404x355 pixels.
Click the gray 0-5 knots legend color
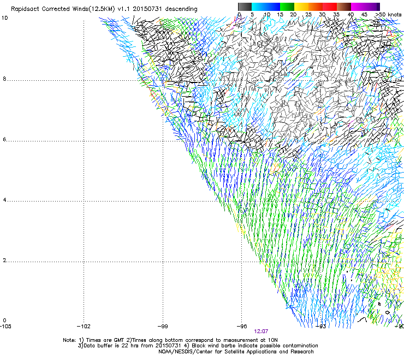coord(245,7)
